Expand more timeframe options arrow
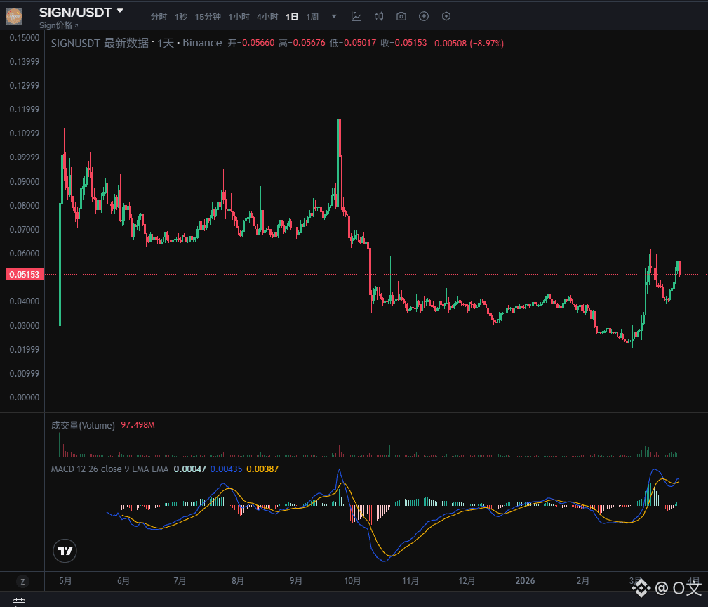 [334, 16]
